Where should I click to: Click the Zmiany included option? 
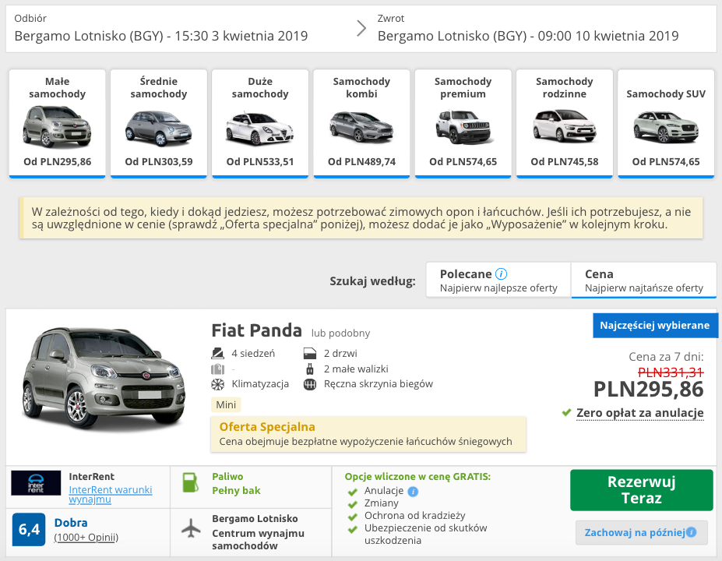(x=382, y=503)
